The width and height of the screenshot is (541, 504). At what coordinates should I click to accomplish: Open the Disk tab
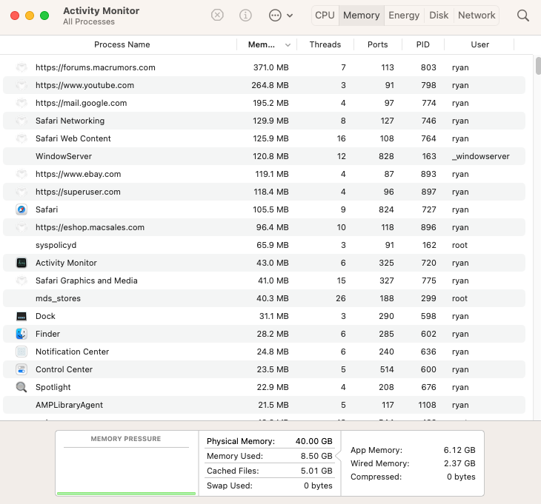(439, 15)
